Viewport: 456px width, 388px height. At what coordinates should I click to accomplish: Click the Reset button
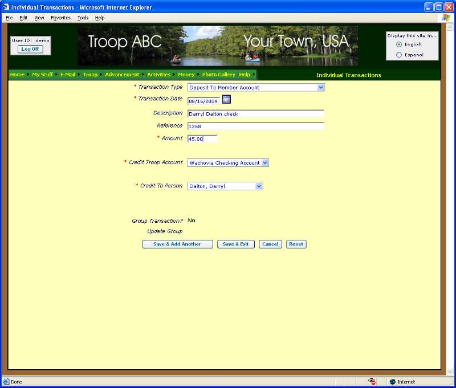296,244
